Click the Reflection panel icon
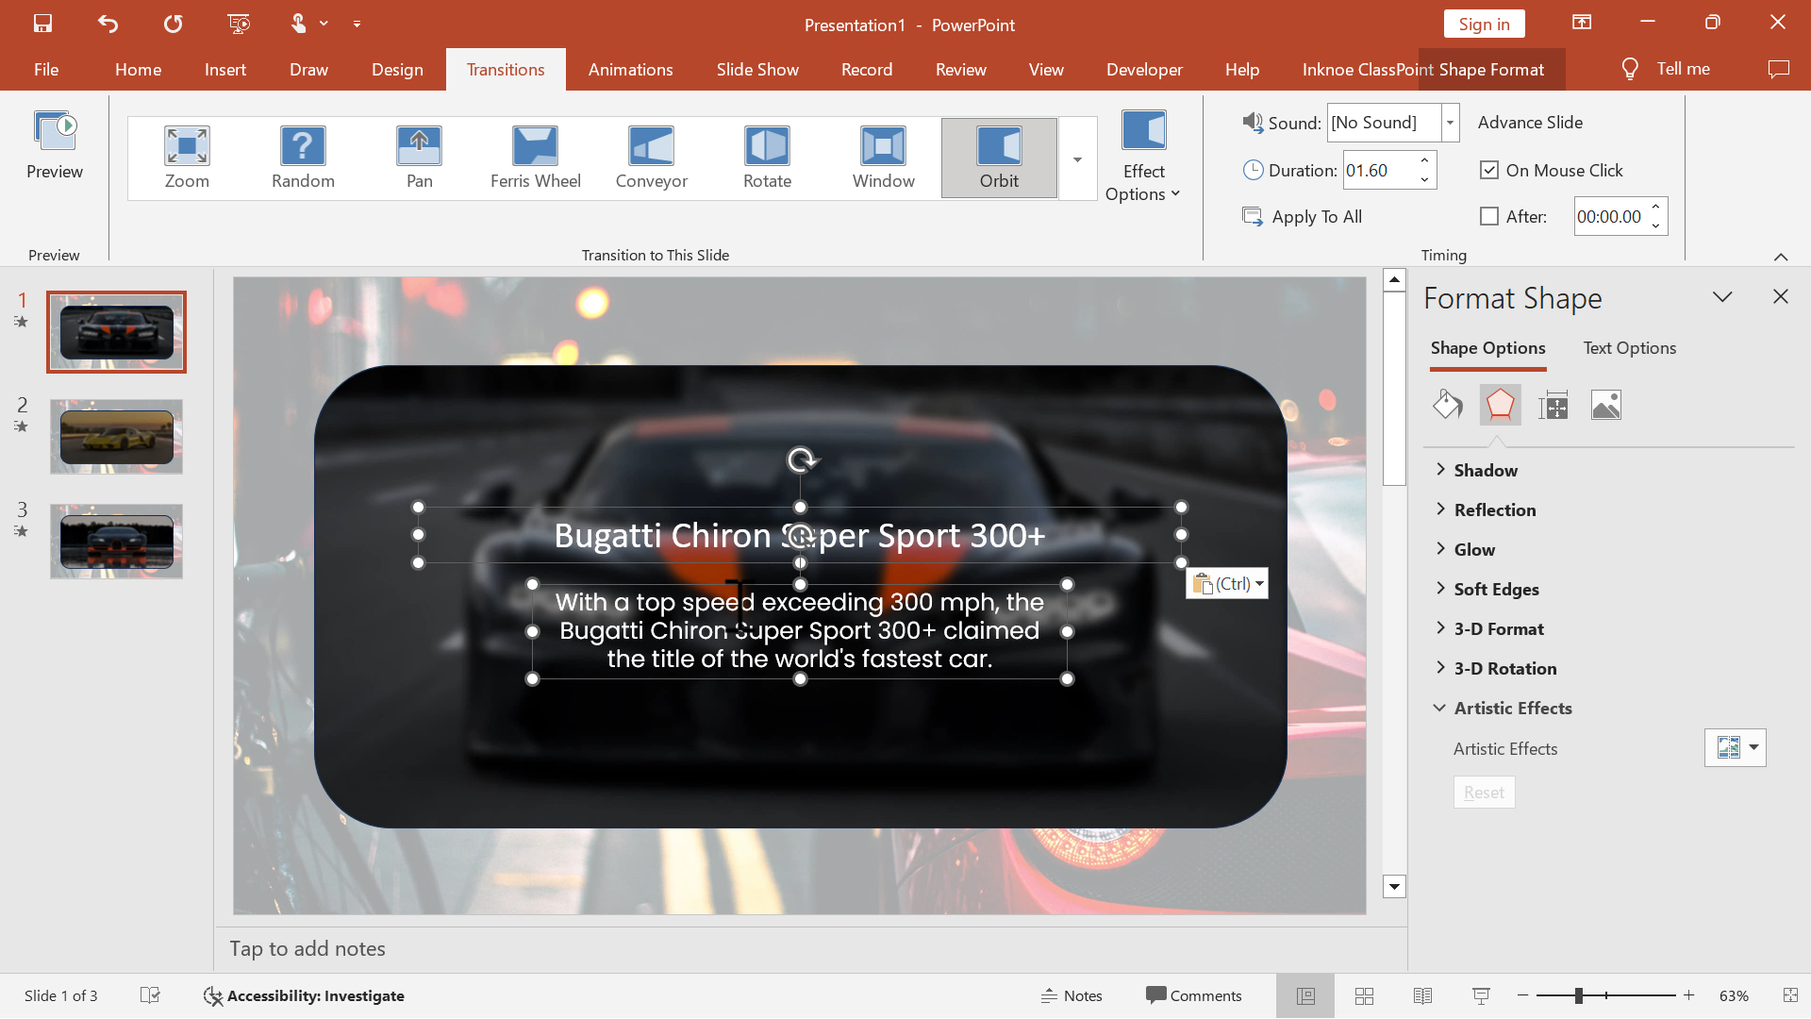The image size is (1811, 1019). [1494, 509]
